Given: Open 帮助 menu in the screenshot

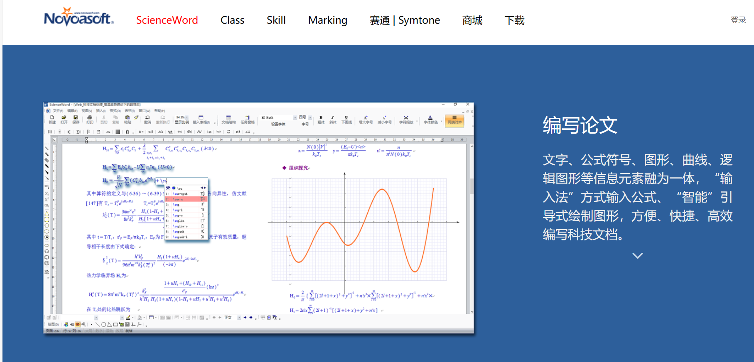Looking at the screenshot, I should pos(160,111).
